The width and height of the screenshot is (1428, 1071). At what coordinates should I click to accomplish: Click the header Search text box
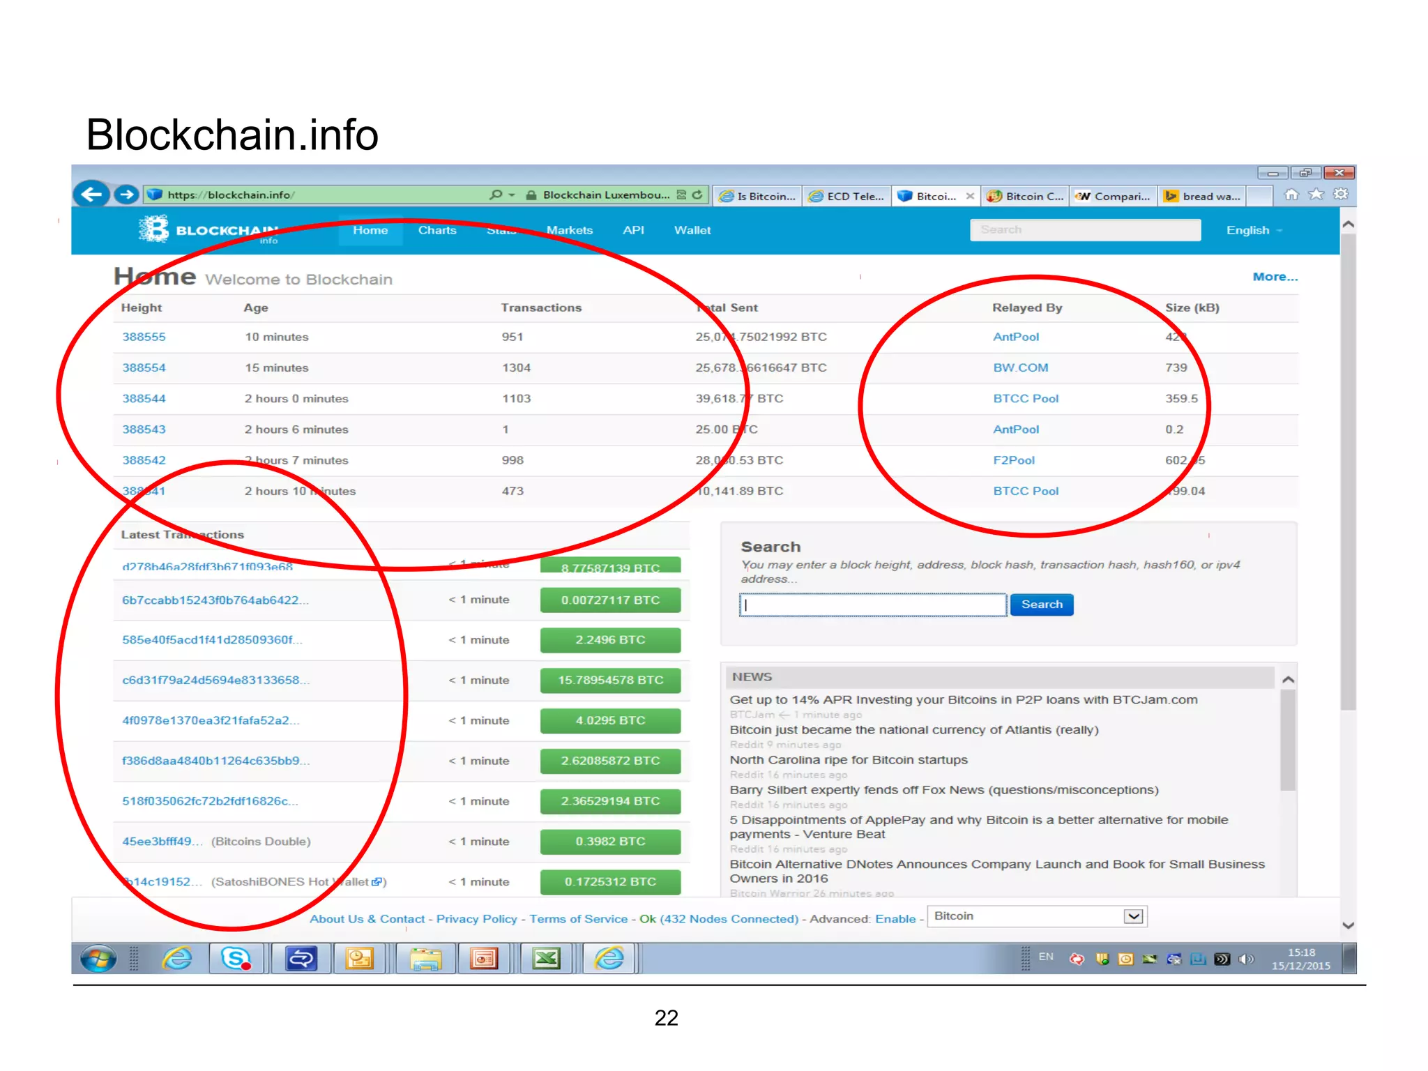pyautogui.click(x=1085, y=229)
